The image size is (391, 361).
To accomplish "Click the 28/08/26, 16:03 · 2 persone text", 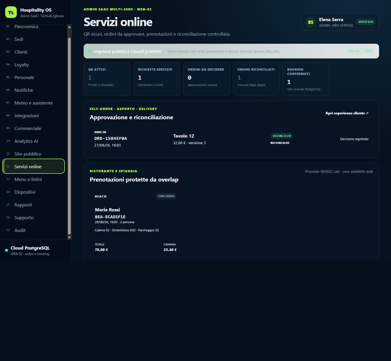I will 115,222.
